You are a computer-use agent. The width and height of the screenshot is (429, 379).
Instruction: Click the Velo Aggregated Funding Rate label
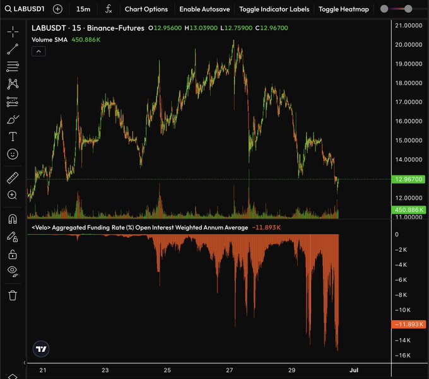[140, 228]
